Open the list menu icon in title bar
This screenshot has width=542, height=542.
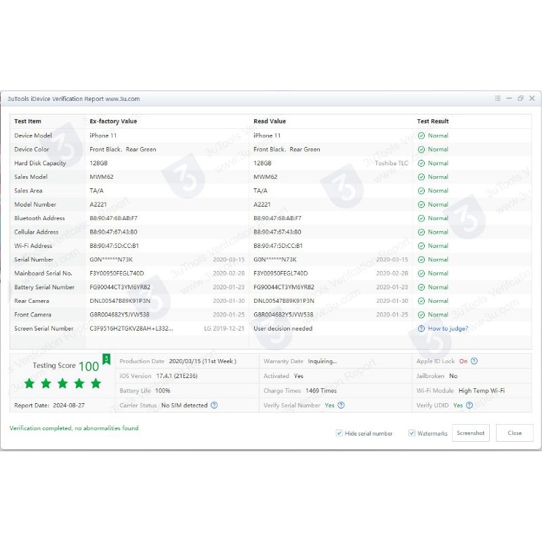498,98
